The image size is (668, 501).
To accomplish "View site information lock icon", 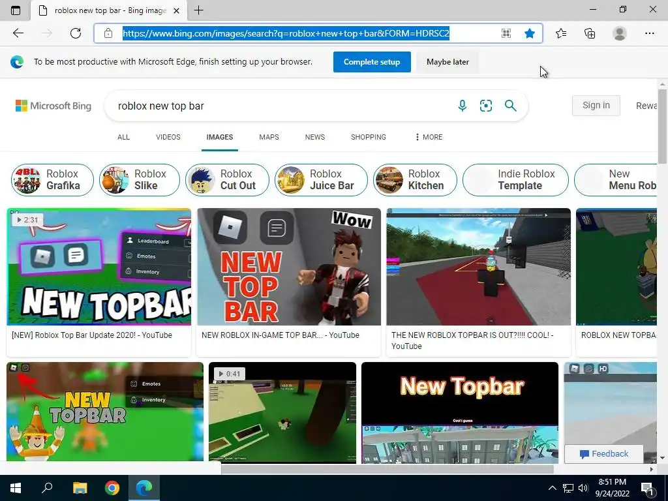I will pos(108,33).
